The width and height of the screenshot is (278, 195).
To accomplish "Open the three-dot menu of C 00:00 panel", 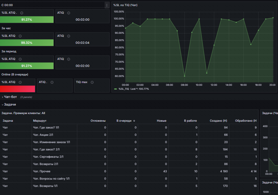I will [x=107, y=5].
